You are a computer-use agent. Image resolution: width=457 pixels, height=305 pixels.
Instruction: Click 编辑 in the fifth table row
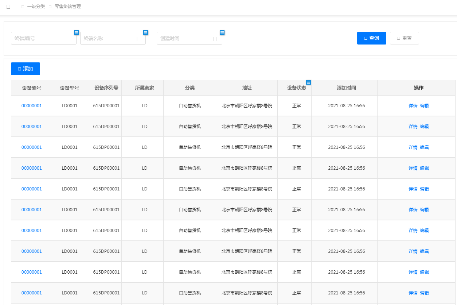[x=424, y=189]
